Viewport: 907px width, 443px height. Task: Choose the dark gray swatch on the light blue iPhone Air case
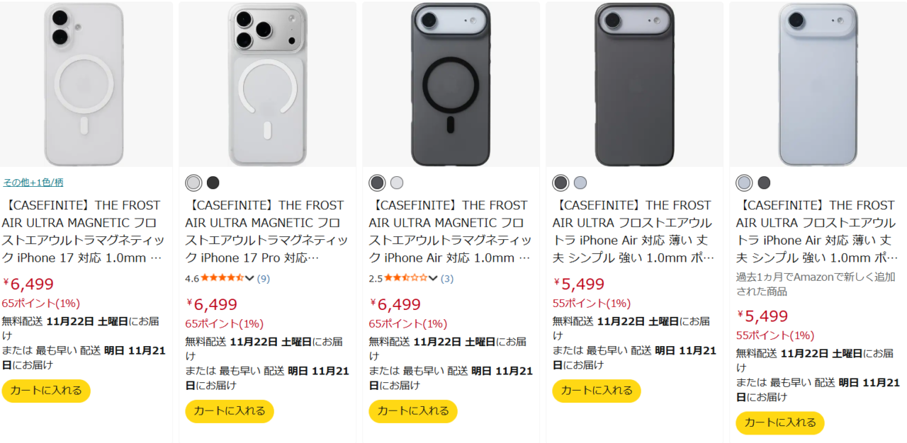click(764, 183)
